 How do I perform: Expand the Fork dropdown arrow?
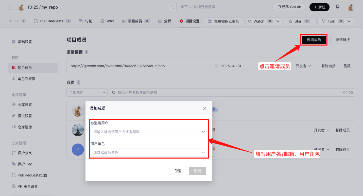349,21
